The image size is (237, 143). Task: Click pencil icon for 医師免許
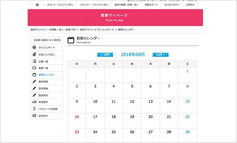coord(34,95)
